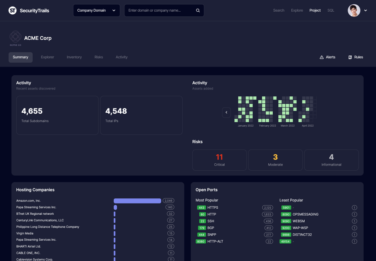Switch to the Risks tab
Screen dimensions: 376x261
click(99, 57)
